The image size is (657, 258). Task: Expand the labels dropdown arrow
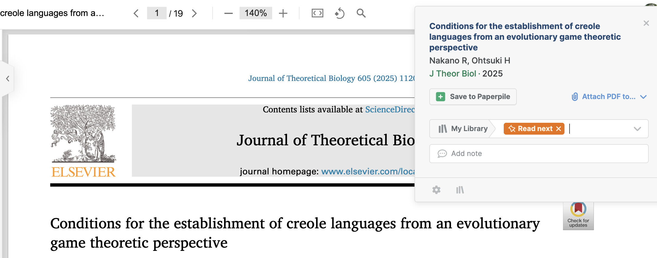(637, 129)
